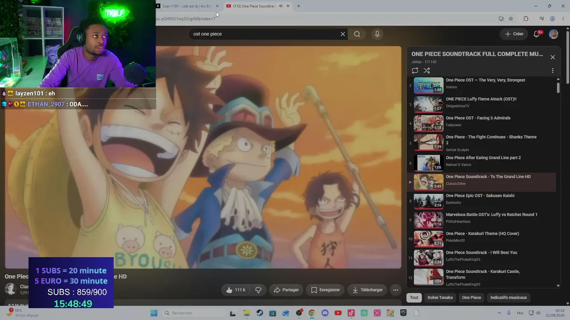Open the playlist options menu
This screenshot has height=320, width=570.
(x=553, y=71)
